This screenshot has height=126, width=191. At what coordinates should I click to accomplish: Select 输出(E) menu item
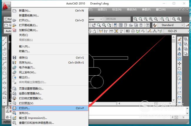(50, 77)
